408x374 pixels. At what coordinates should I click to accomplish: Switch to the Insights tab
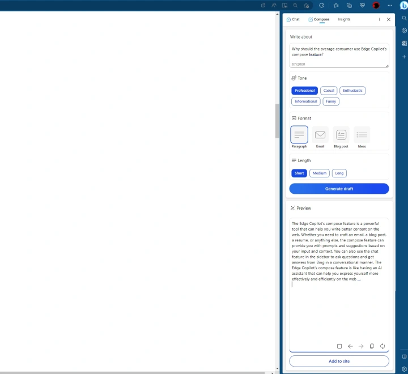pyautogui.click(x=344, y=19)
